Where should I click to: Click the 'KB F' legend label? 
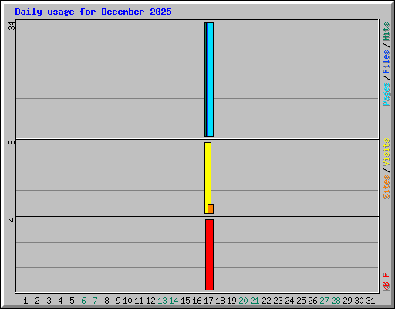387,282
